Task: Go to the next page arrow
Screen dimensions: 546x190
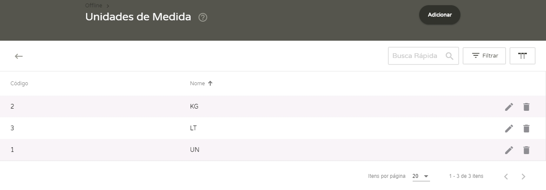Action: [523, 177]
